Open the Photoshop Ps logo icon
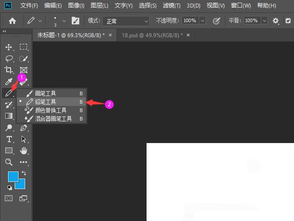Image resolution: width=294 pixels, height=221 pixels. click(8, 5)
